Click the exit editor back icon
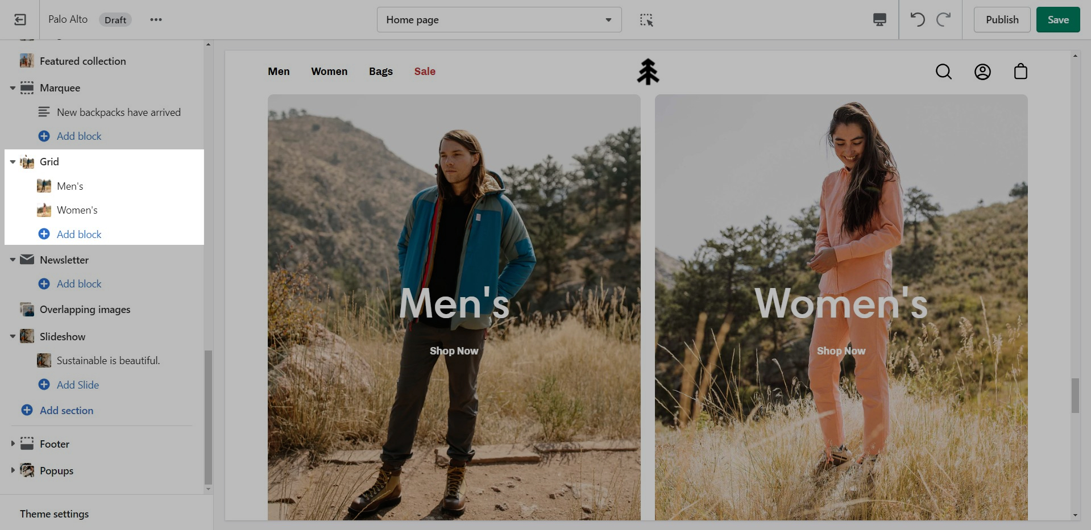This screenshot has height=530, width=1091. 20,20
